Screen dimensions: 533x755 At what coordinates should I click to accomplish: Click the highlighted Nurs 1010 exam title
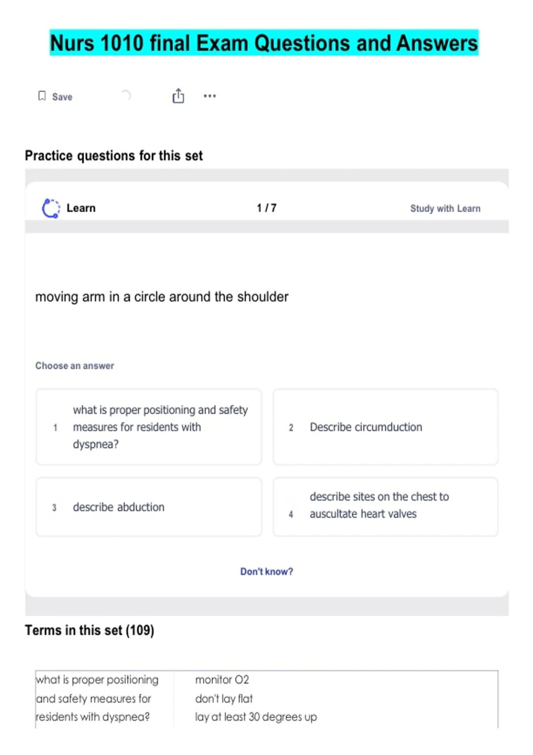[264, 43]
